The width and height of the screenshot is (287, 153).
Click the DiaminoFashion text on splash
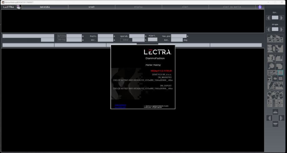[x=155, y=58]
